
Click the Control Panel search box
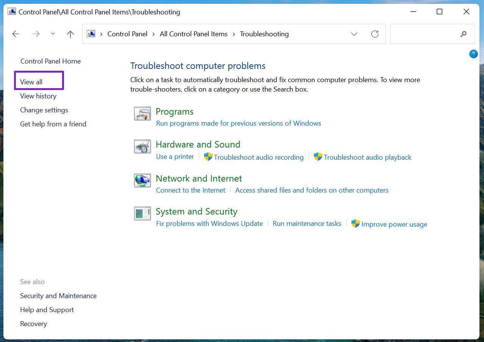click(424, 34)
